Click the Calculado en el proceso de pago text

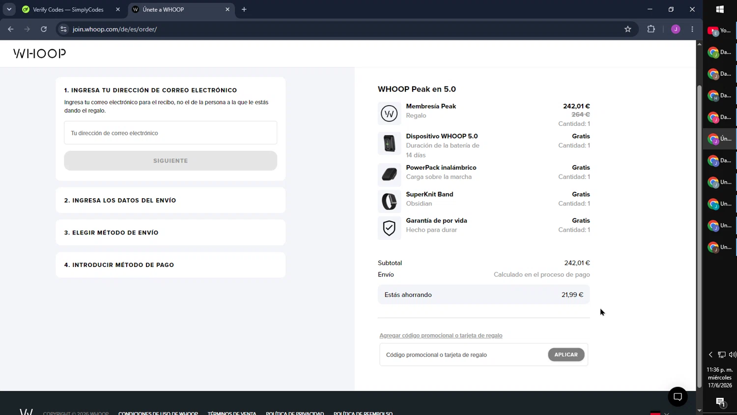[x=541, y=274]
